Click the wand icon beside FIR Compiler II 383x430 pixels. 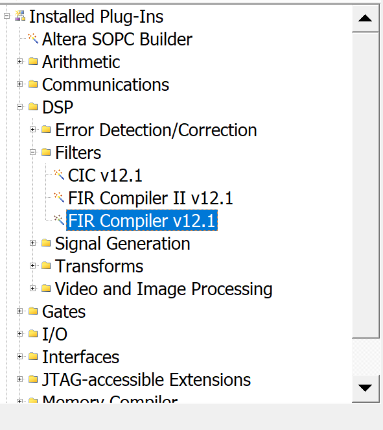(59, 197)
